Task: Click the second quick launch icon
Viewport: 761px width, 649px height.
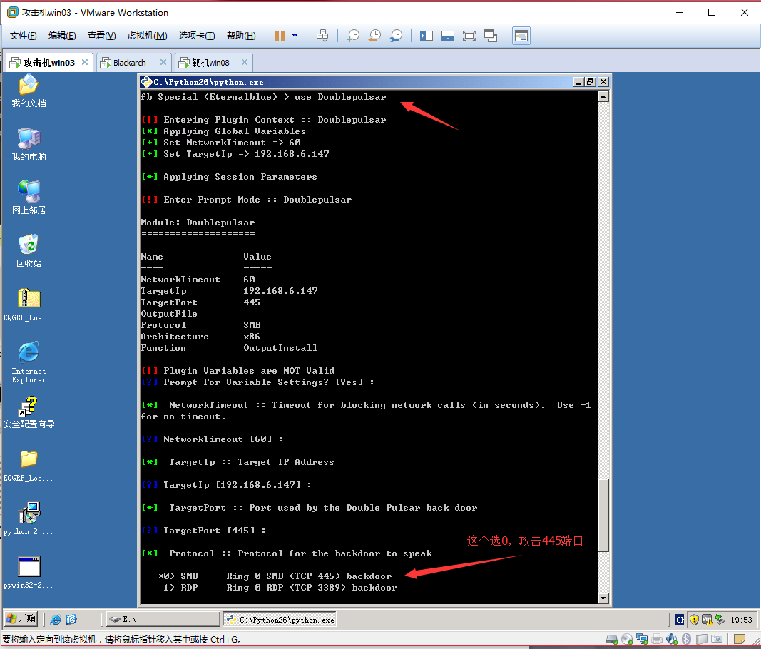Action: tap(71, 620)
